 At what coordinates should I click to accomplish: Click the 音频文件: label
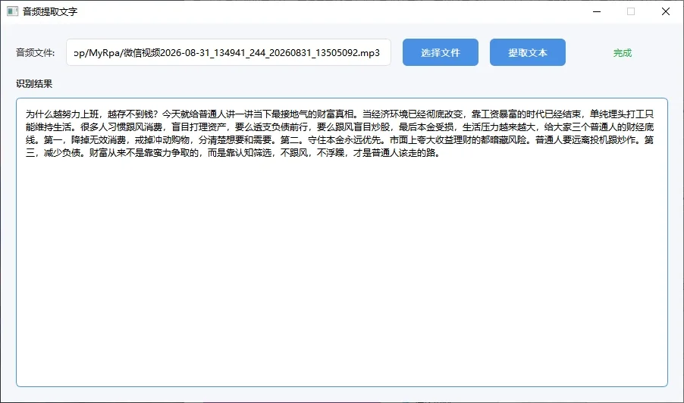click(36, 53)
